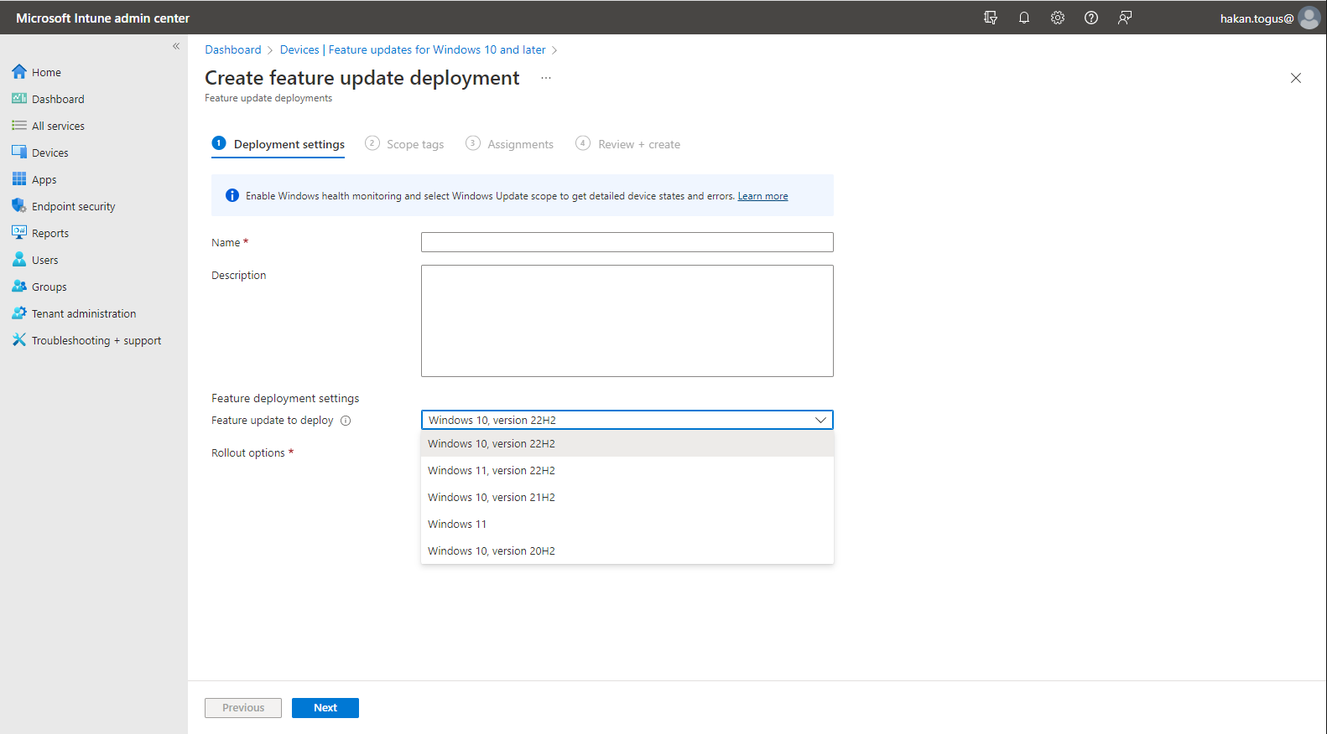Open the account avatar for hakan.togus
Viewport: 1327px width, 734px height.
(x=1309, y=18)
